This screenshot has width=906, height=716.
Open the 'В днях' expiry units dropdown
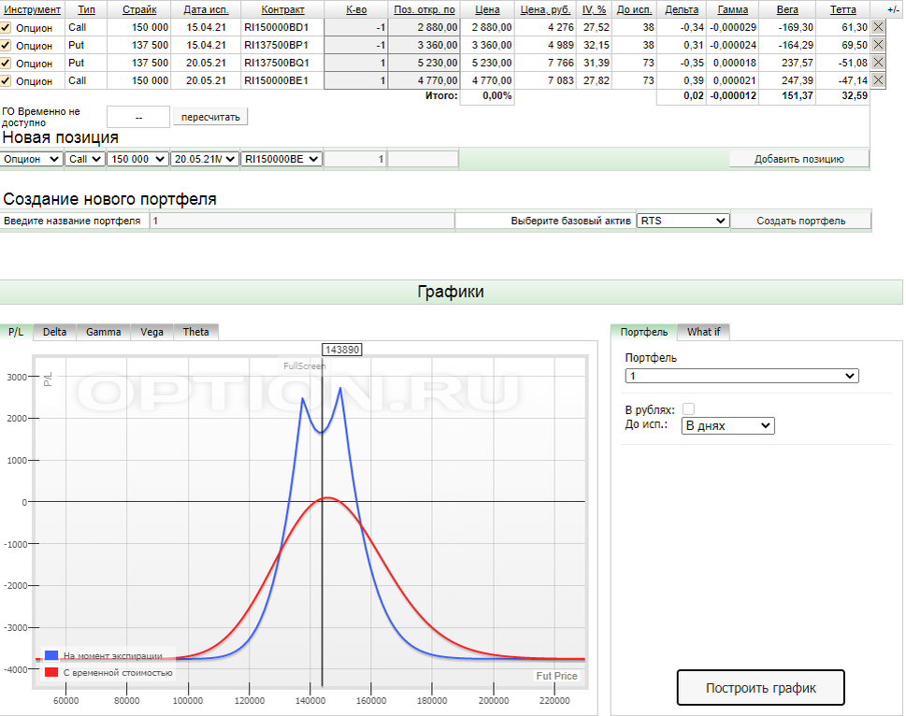[728, 425]
